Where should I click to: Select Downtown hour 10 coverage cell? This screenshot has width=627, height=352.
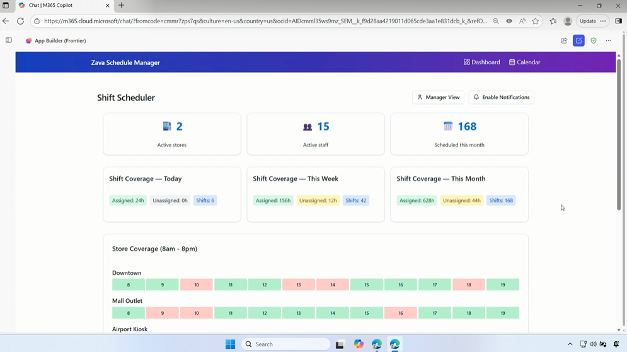click(x=196, y=285)
